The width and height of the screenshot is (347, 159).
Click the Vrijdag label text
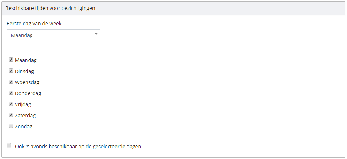point(23,104)
